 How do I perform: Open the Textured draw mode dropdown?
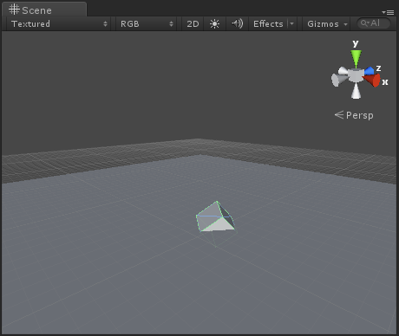[x=59, y=23]
